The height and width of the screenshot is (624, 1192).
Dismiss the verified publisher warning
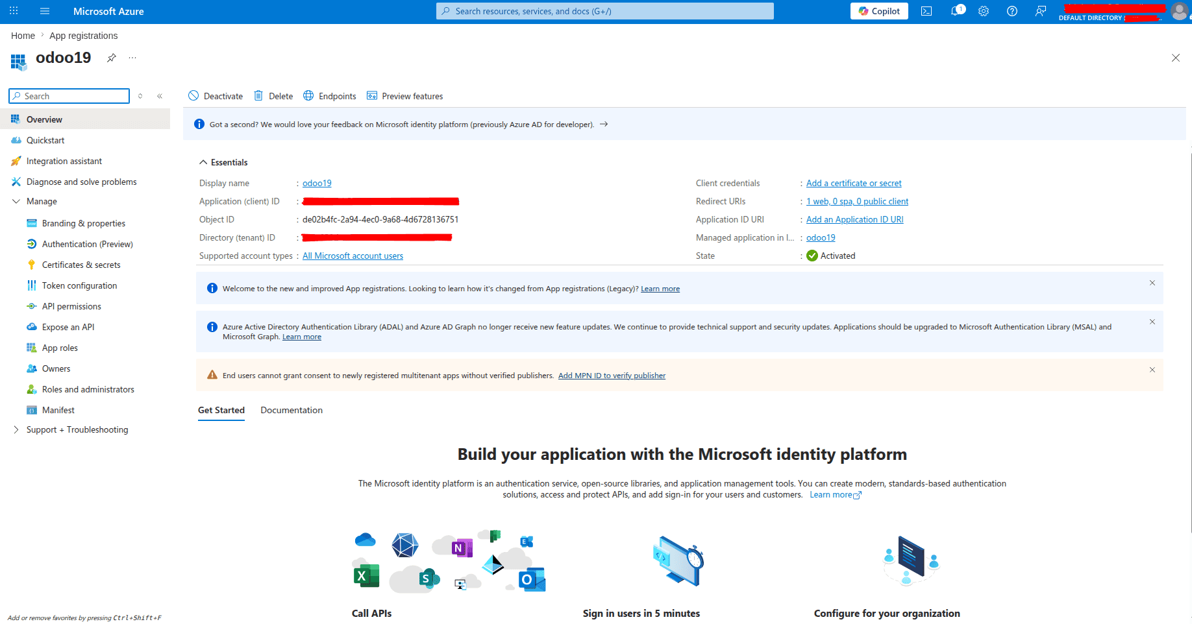pyautogui.click(x=1152, y=370)
